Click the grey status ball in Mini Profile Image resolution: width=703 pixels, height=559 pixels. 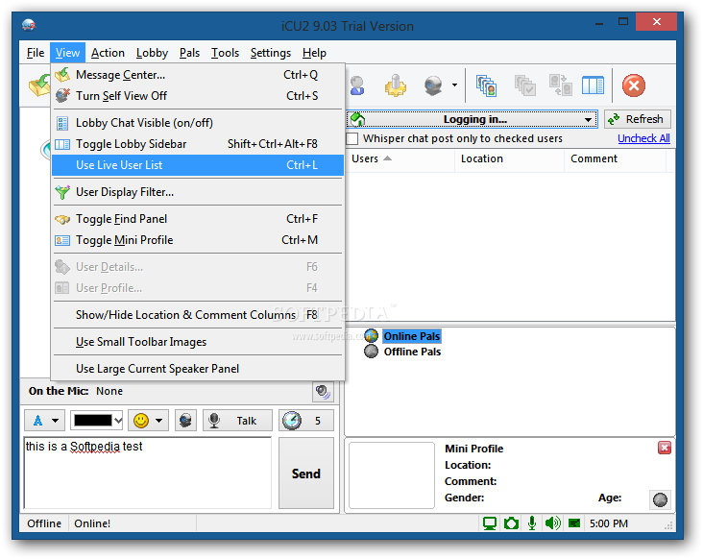click(x=660, y=499)
